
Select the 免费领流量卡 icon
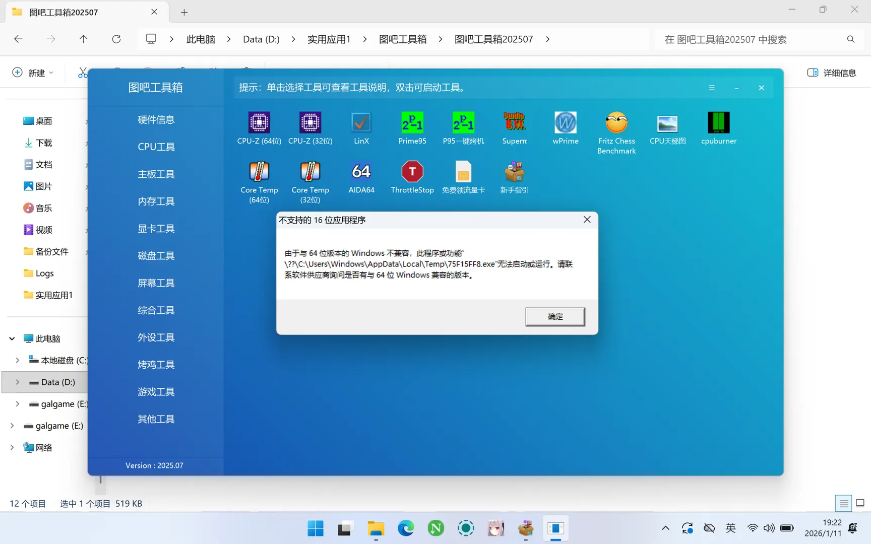[463, 171]
